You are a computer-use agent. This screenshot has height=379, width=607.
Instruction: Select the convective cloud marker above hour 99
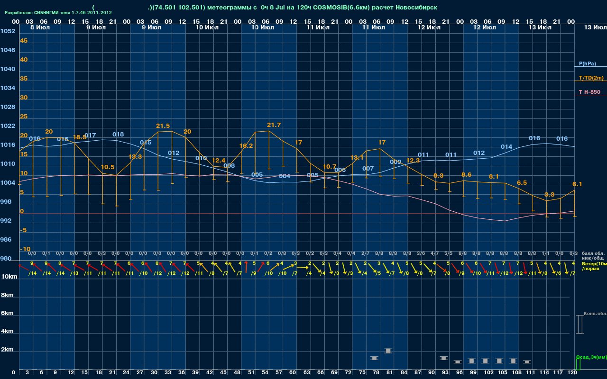(x=471, y=361)
